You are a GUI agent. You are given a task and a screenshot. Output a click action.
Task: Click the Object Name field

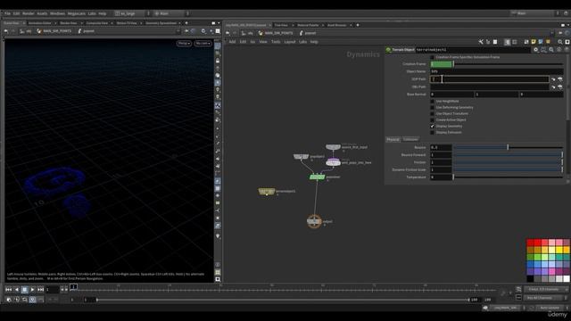496,71
